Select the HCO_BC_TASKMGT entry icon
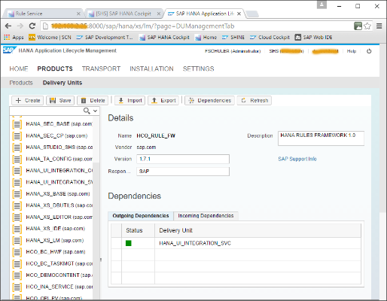The width and height of the screenshot is (387, 301). [17, 263]
